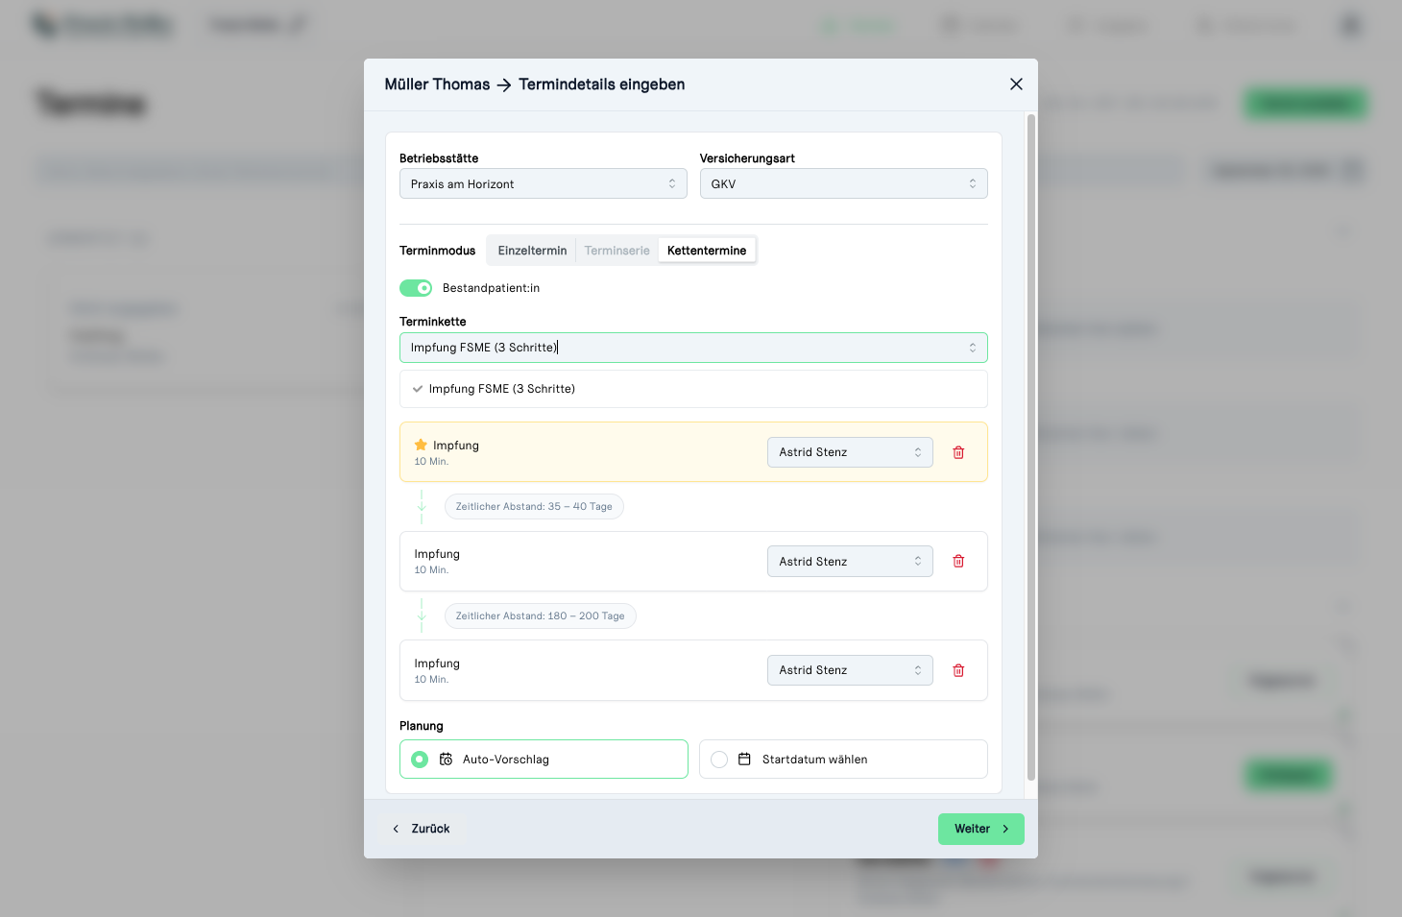
Task: Toggle the Bestandpatient:in switch
Action: click(x=416, y=288)
